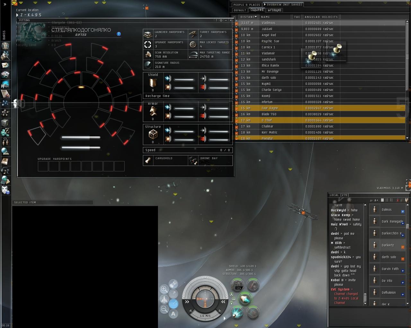
Task: Toggle the highlighted blue scanner button on the HUD
Action: click(173, 303)
